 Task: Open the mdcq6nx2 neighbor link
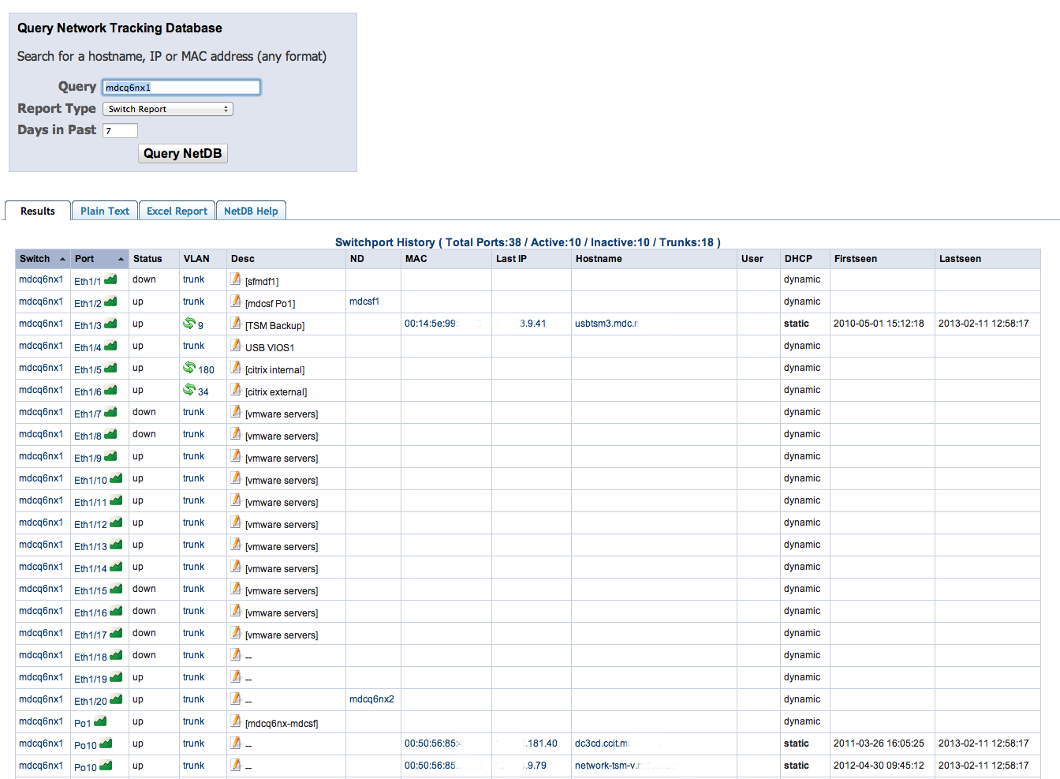[371, 699]
